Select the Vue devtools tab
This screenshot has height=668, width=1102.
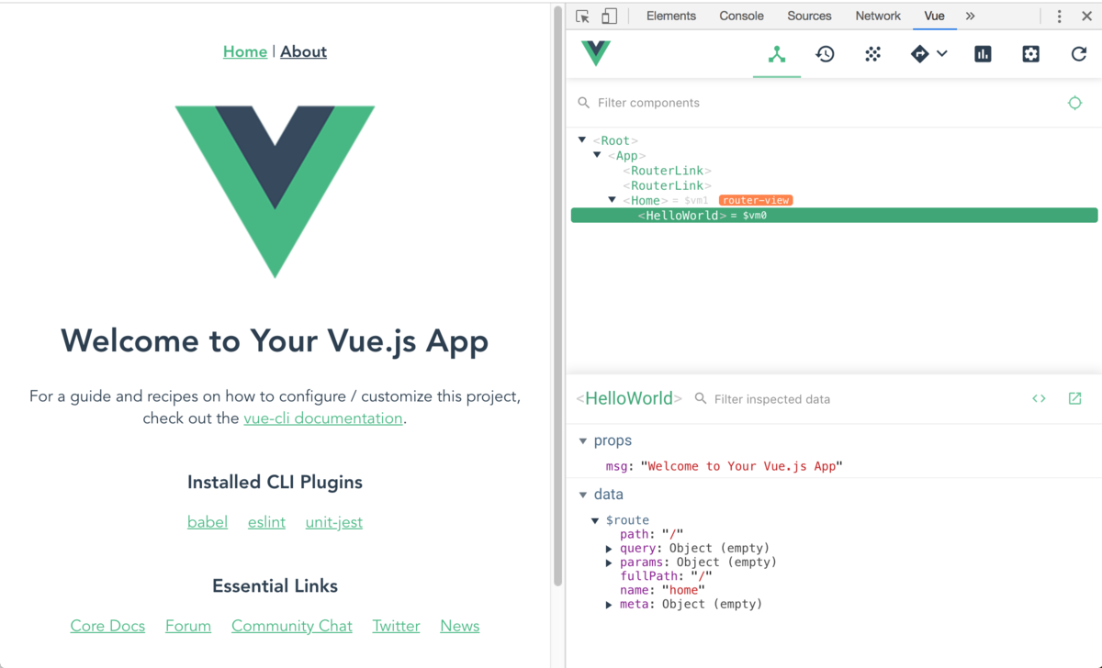coord(934,17)
